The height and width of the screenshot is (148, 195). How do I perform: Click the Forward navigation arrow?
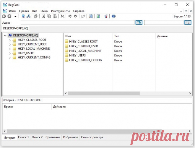pyautogui.click(x=9, y=16)
